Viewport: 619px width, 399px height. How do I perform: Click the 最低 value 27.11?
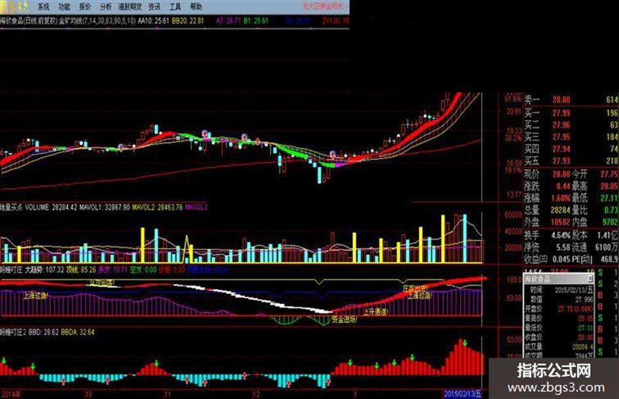coord(610,197)
